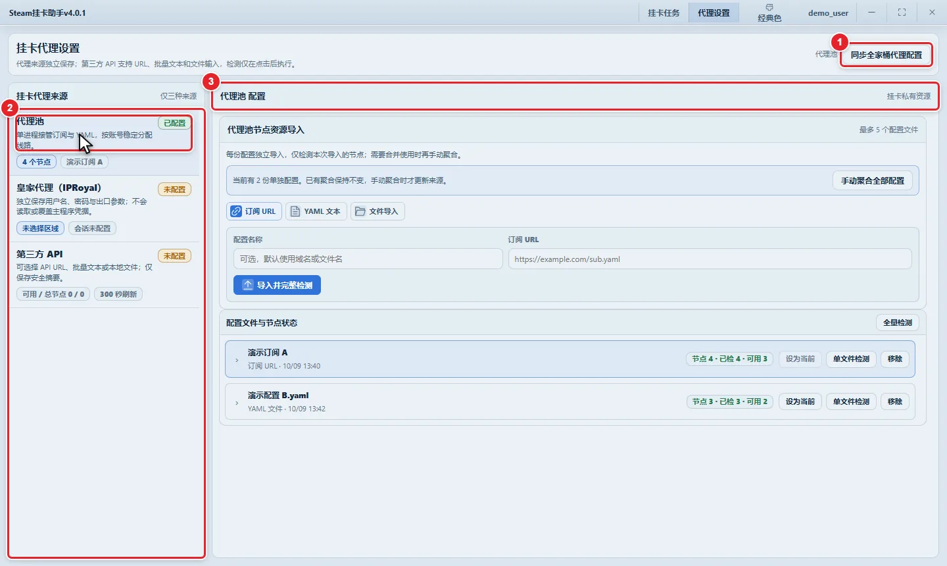Viewport: 947px width, 566px height.
Task: Click the '订阅 URL · 10/09 13:40' timestamp
Action: pyautogui.click(x=284, y=366)
